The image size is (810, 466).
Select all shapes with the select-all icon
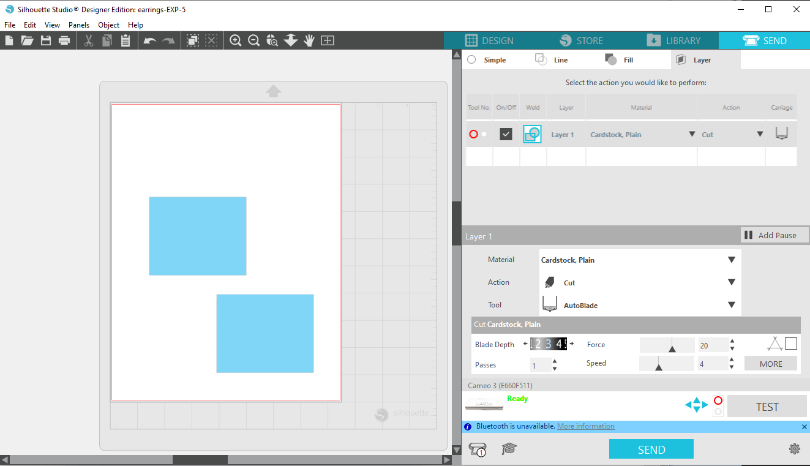tap(193, 40)
